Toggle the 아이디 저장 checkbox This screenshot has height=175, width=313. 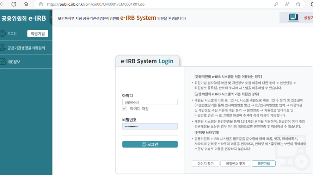tap(124, 109)
